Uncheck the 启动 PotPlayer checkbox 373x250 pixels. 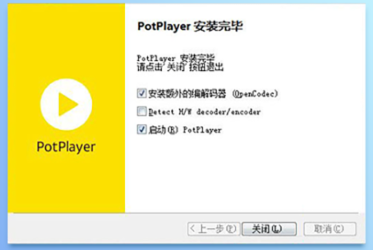point(142,130)
